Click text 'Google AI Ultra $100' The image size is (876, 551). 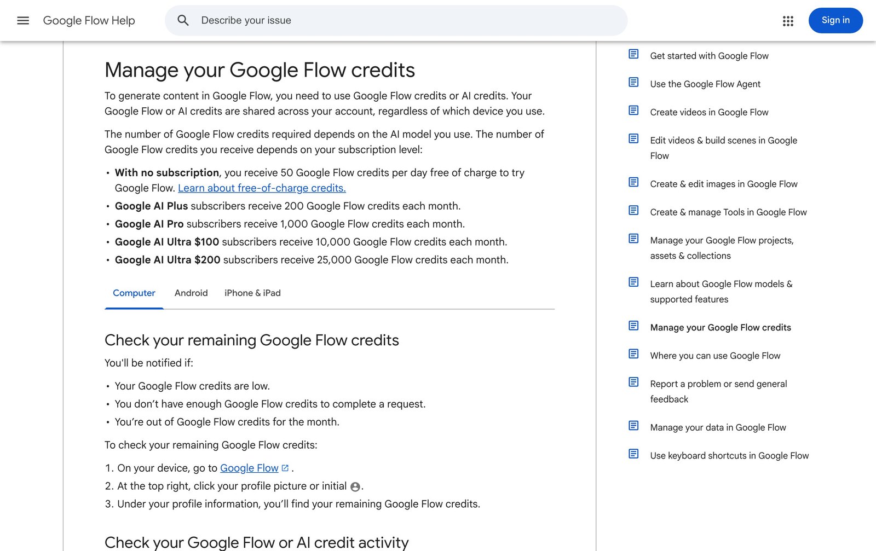click(167, 242)
